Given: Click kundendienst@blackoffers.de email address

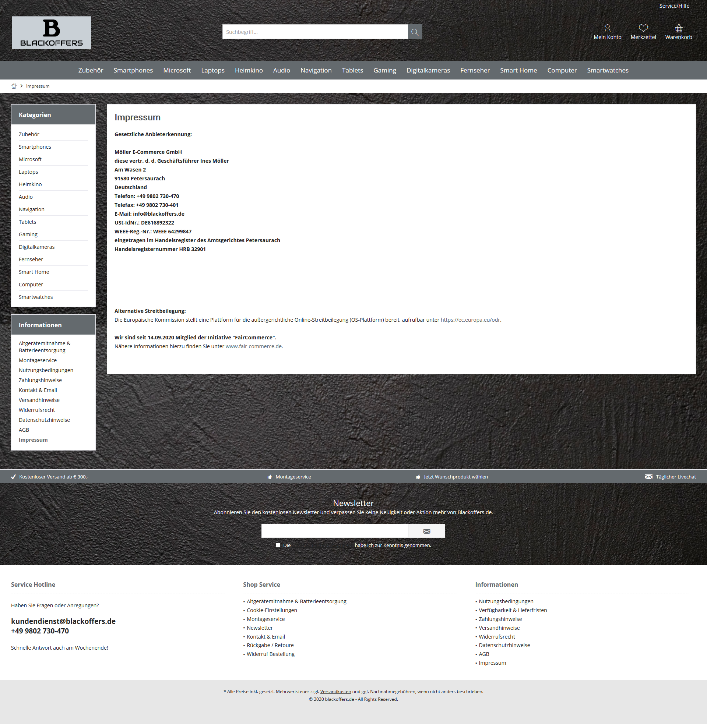Looking at the screenshot, I should (x=63, y=621).
